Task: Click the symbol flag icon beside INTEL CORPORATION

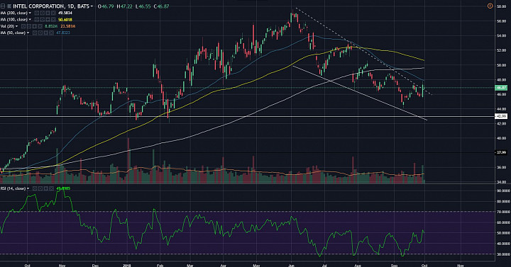Action: [x=9, y=6]
